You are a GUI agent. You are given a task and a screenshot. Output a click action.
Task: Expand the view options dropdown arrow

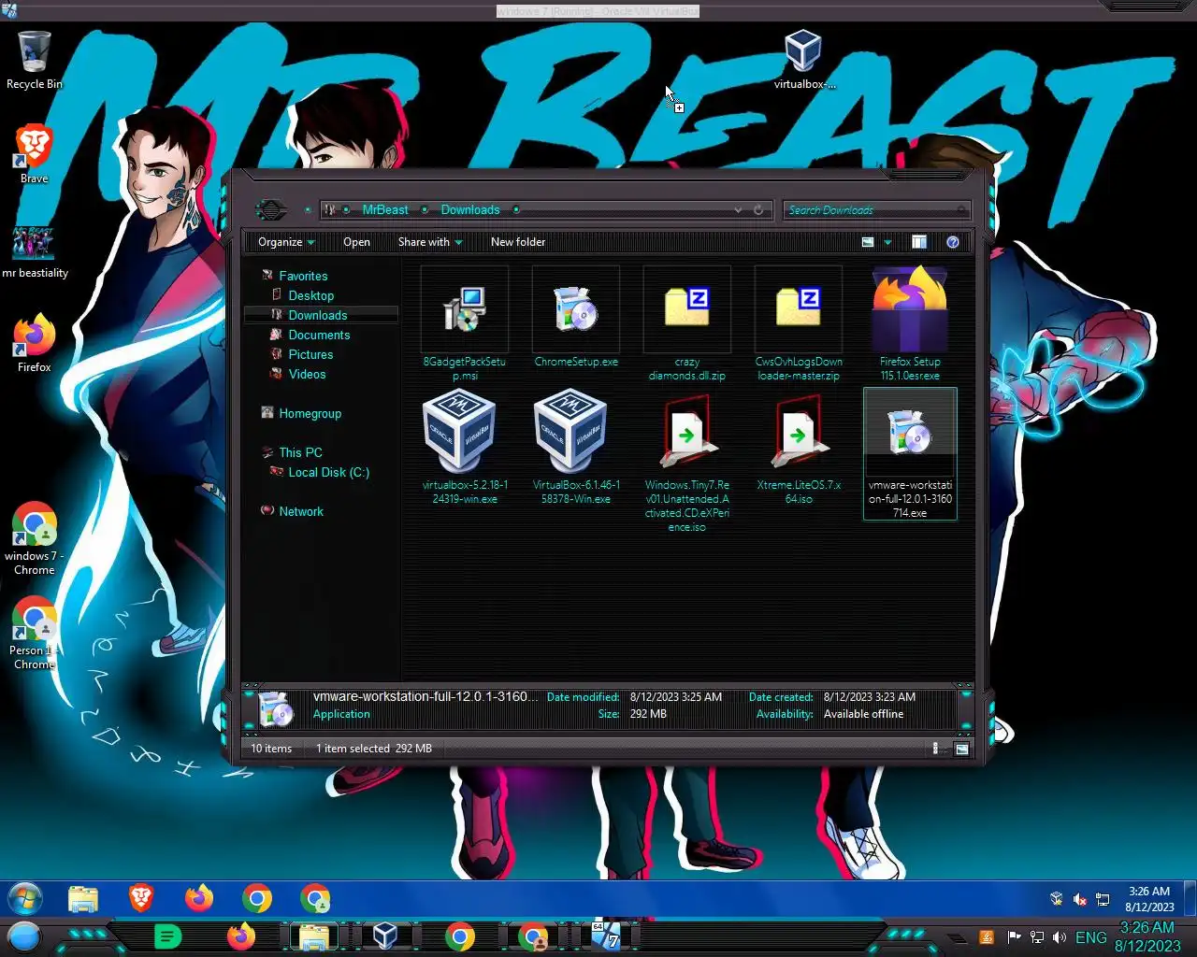click(x=887, y=242)
